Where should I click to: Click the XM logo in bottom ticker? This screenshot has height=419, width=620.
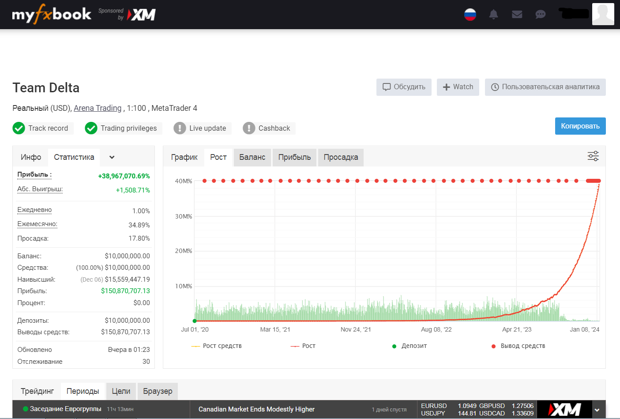(564, 409)
